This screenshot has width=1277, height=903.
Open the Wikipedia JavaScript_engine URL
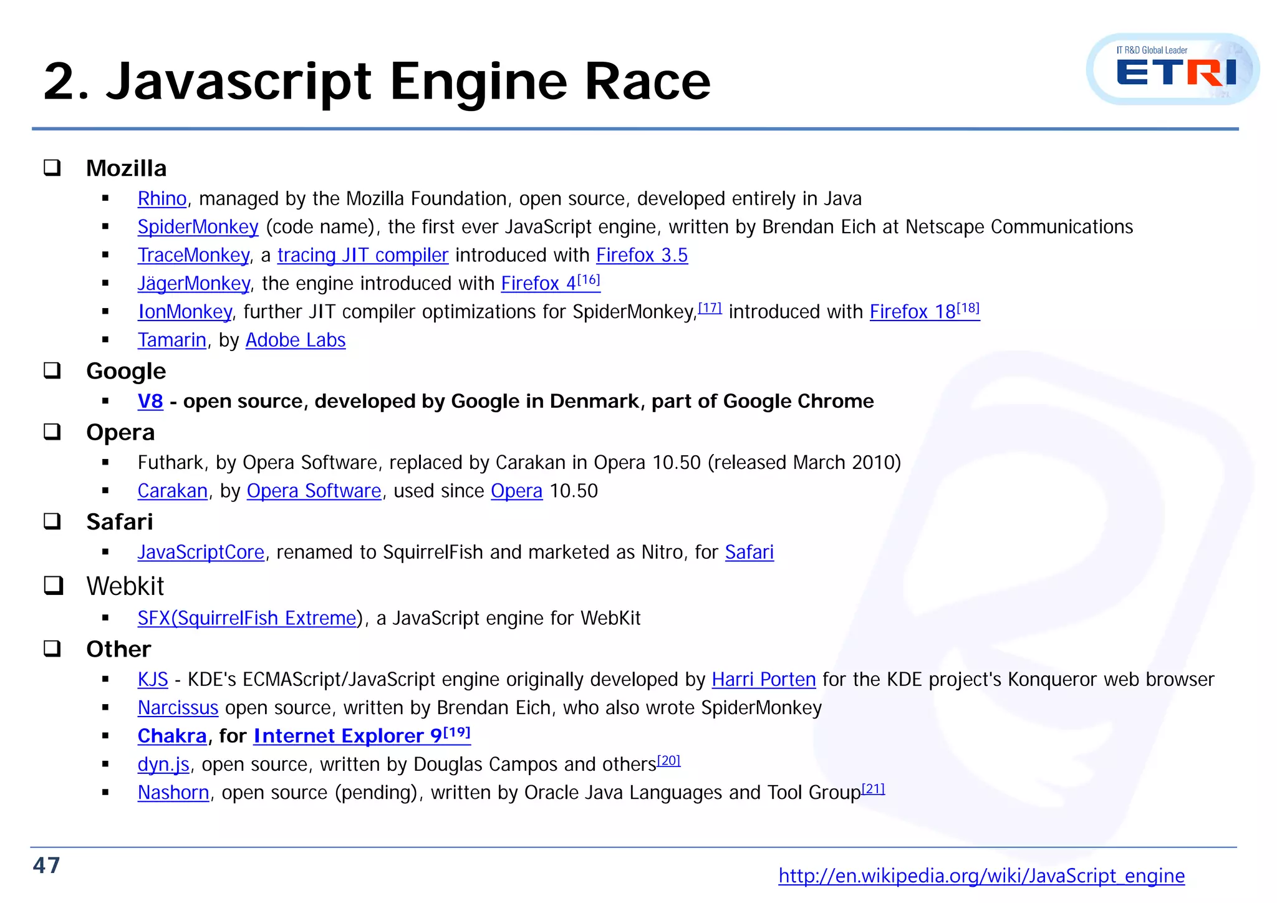pyautogui.click(x=981, y=876)
